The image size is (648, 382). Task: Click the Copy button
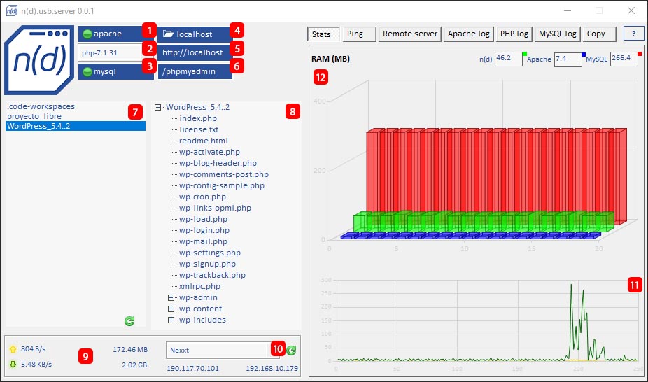click(x=600, y=34)
